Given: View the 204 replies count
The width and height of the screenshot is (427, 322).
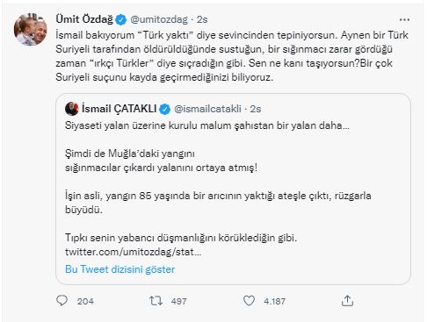Looking at the screenshot, I should tap(85, 301).
